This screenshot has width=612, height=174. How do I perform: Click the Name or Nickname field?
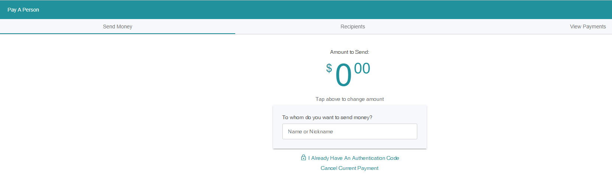pyautogui.click(x=349, y=131)
